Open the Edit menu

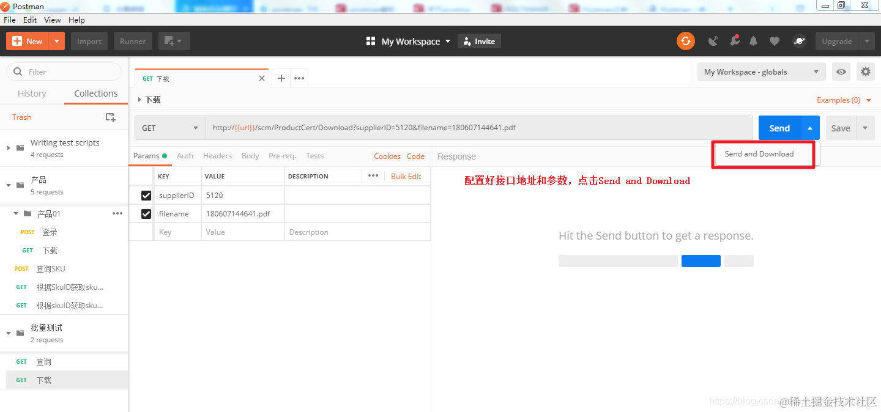coord(30,20)
